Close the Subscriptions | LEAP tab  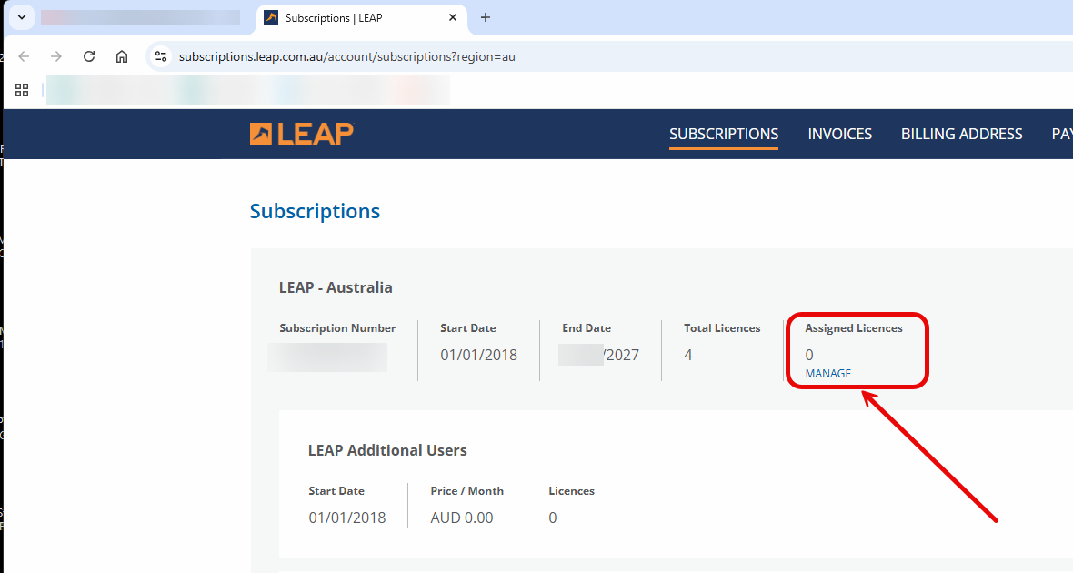coord(452,16)
